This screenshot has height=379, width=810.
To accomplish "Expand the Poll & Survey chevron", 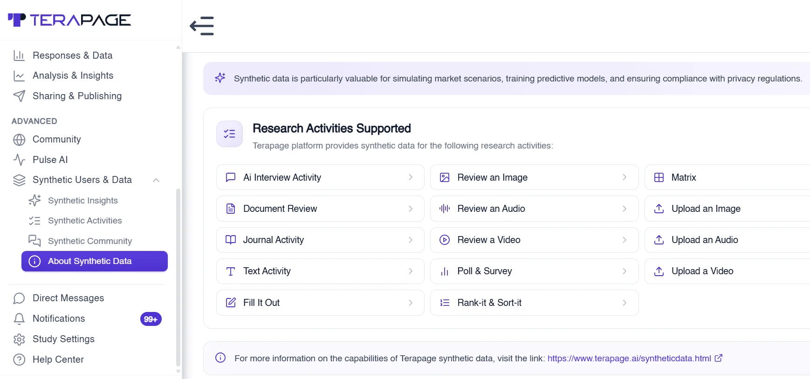I will (x=625, y=271).
